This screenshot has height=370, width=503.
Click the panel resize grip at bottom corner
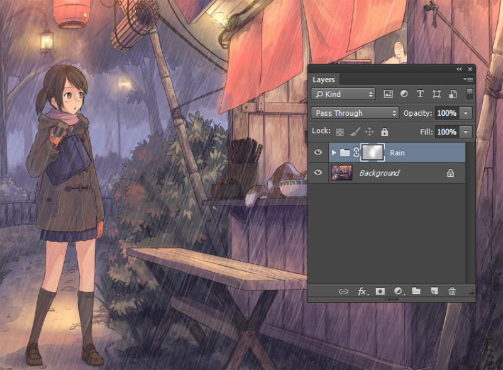click(x=471, y=292)
